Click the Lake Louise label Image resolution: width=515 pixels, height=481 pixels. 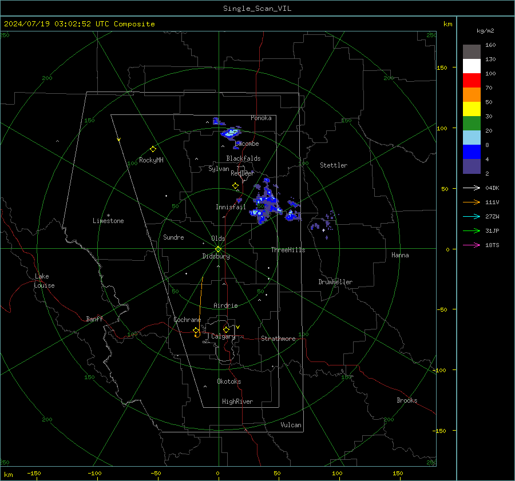44,281
